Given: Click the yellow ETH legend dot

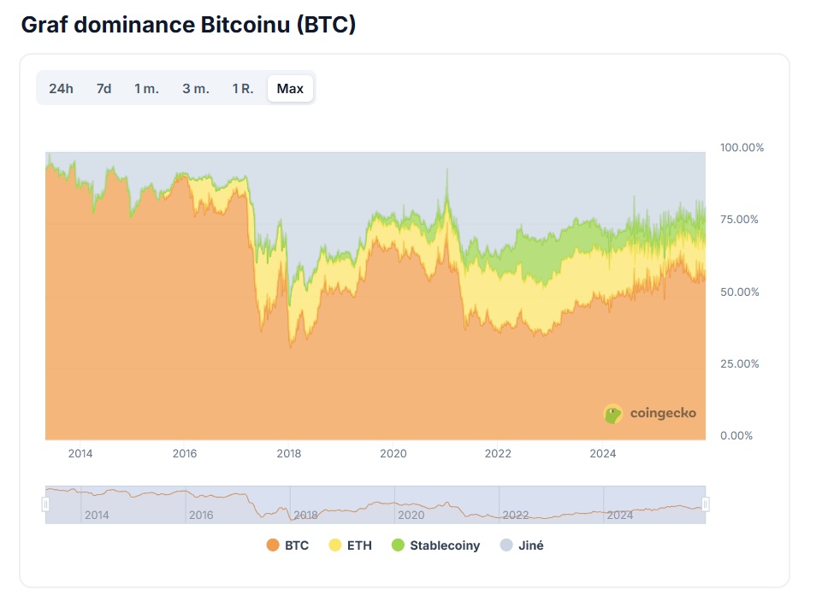Looking at the screenshot, I should 335,545.
